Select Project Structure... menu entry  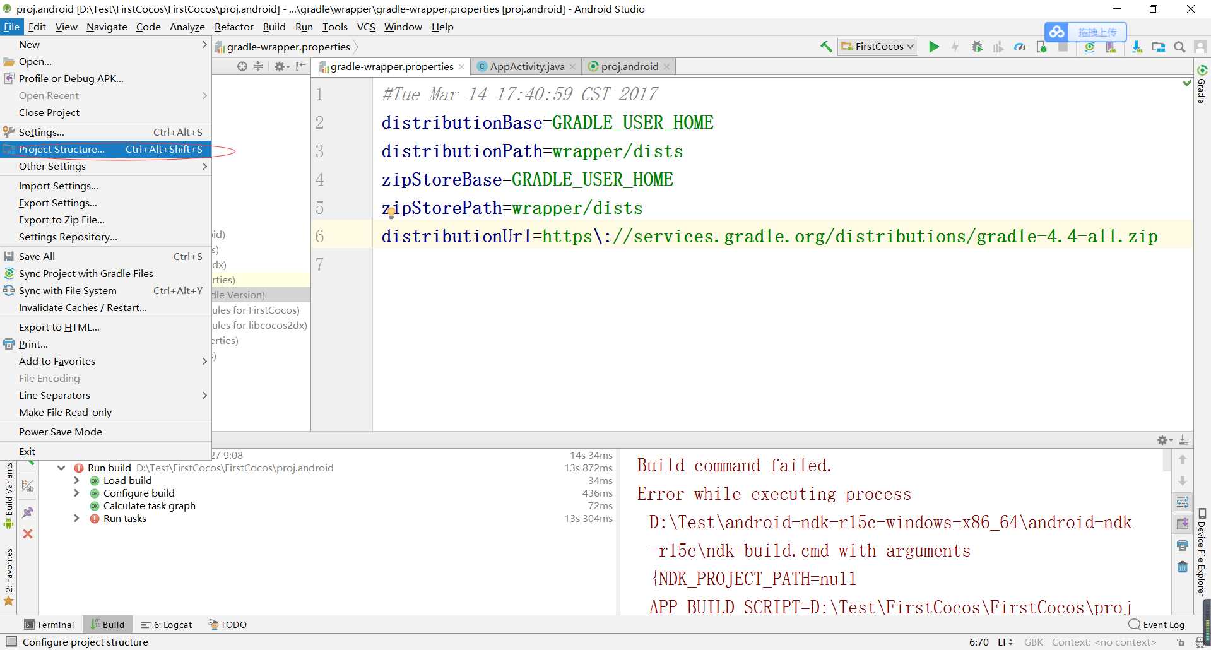[105, 150]
